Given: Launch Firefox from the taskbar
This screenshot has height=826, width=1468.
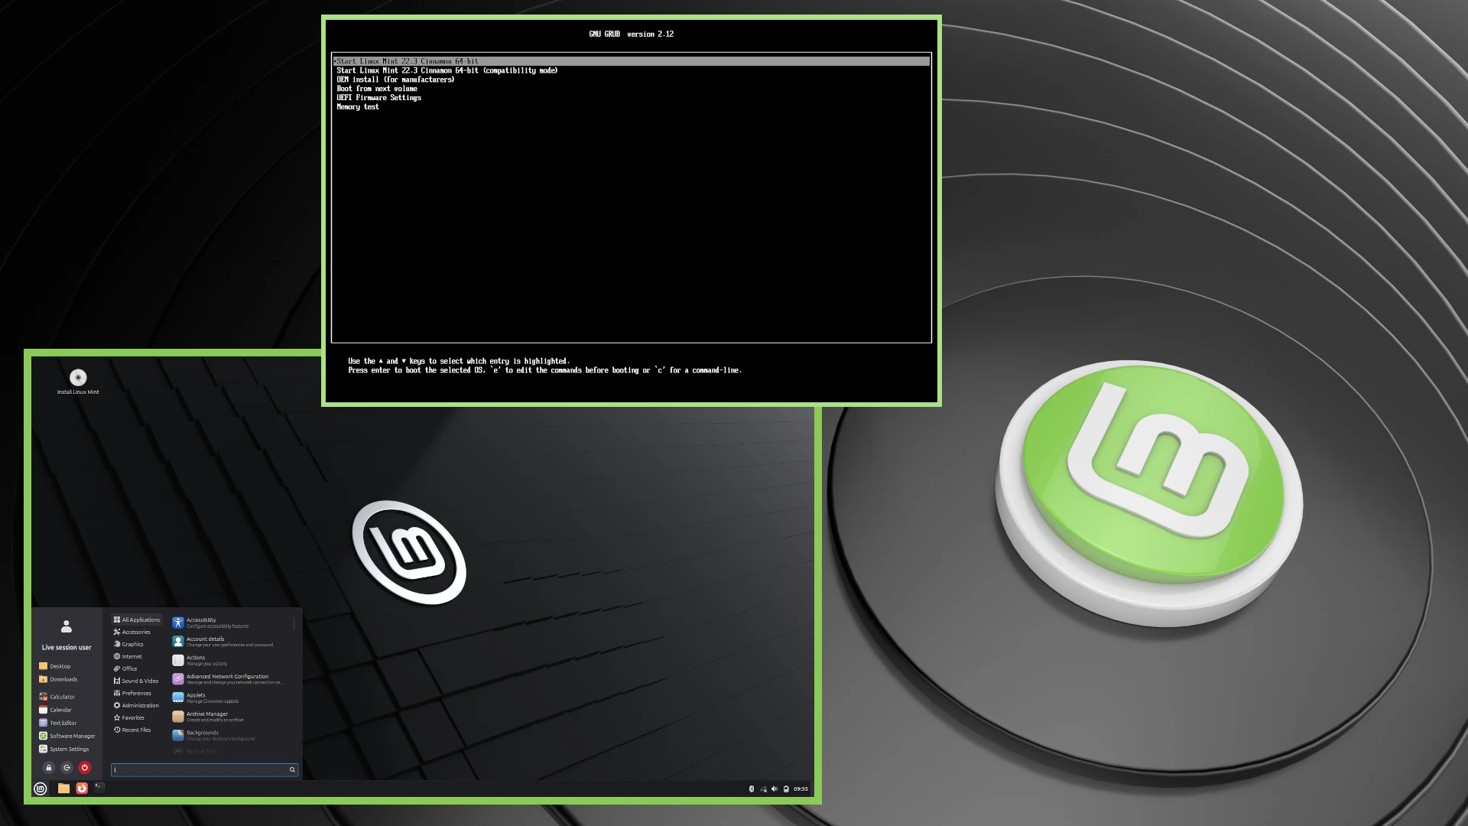Looking at the screenshot, I should 82,789.
